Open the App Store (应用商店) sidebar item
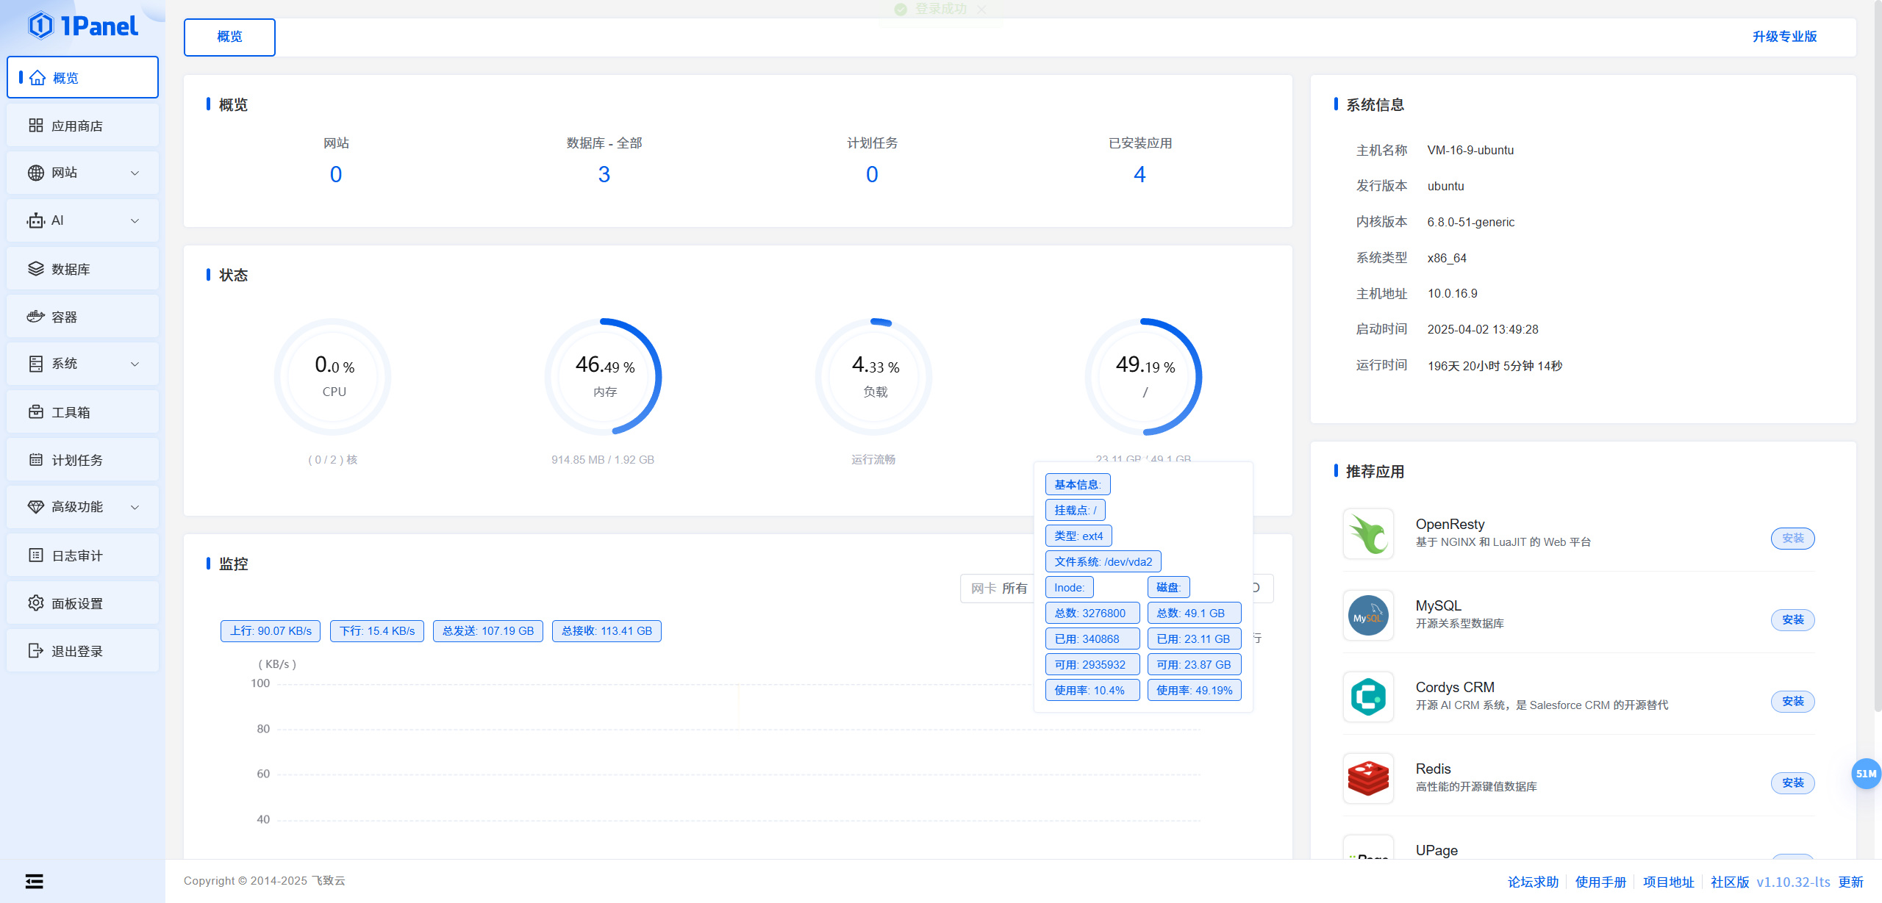This screenshot has width=1882, height=903. pyautogui.click(x=76, y=126)
